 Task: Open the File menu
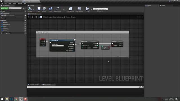click(x=2, y=3)
